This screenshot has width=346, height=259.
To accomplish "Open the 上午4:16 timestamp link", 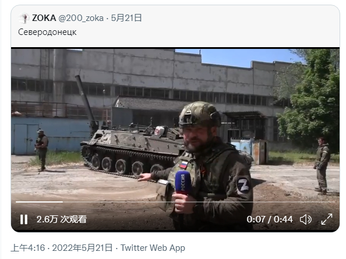I will click(28, 248).
